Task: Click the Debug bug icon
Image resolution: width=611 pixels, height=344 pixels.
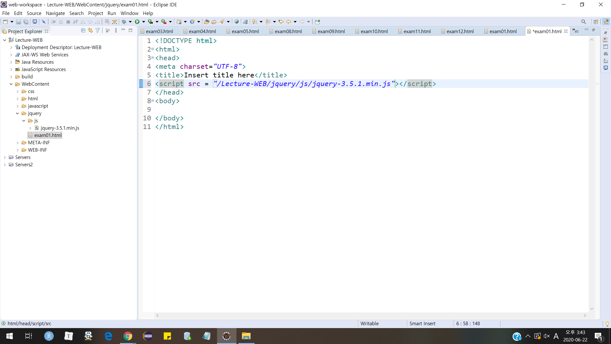Action: (x=124, y=22)
